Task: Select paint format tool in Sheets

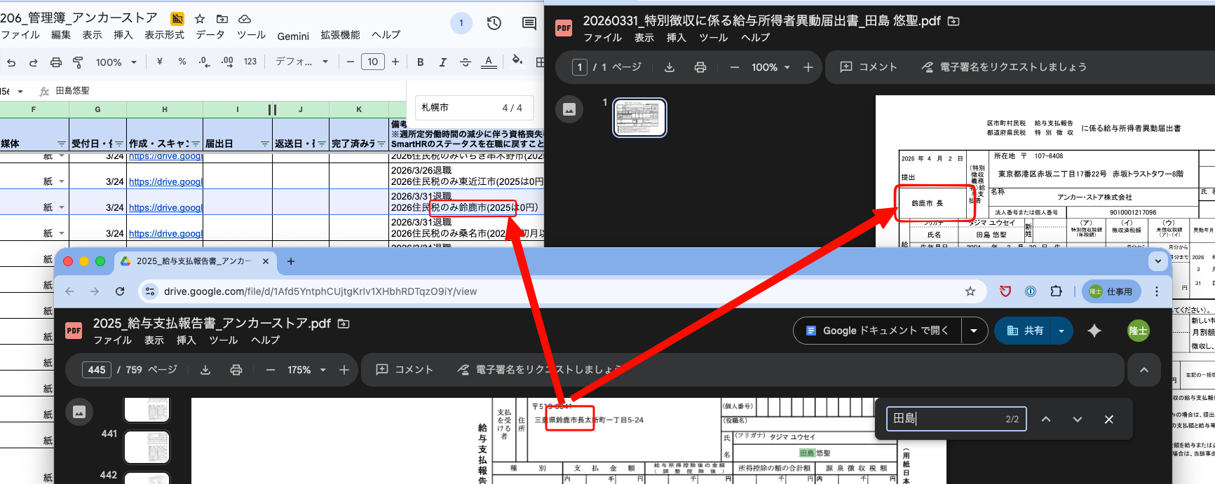Action: [78, 62]
